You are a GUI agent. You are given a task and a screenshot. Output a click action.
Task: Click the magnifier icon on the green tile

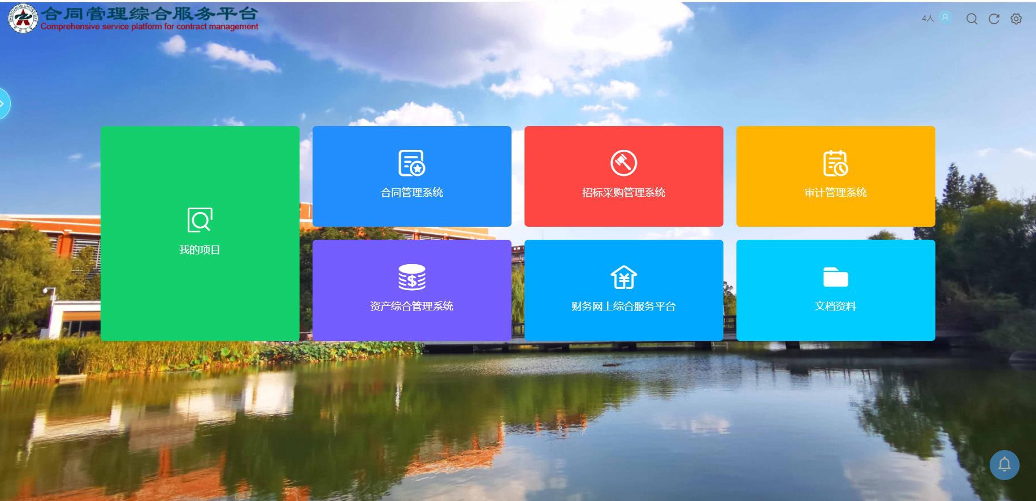coord(200,220)
